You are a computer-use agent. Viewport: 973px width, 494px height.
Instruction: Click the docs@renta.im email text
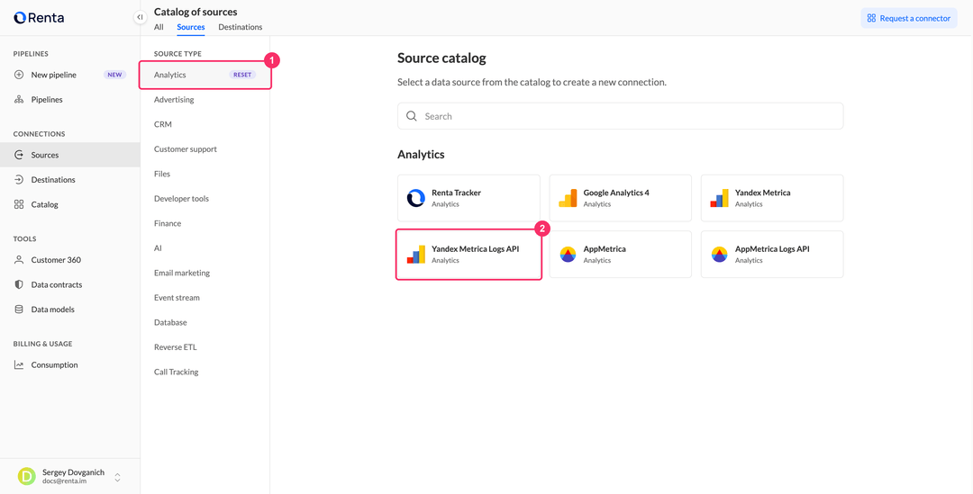[64, 481]
